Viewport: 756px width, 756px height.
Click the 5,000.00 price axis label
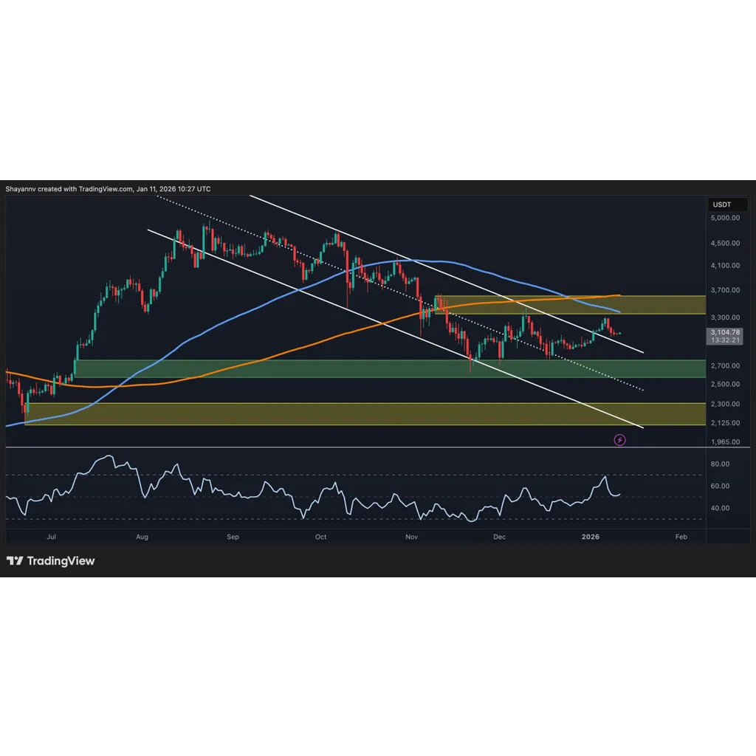[725, 218]
